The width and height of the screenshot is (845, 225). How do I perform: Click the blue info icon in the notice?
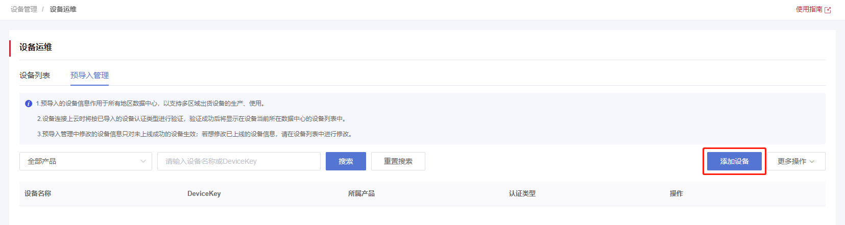[x=29, y=104]
